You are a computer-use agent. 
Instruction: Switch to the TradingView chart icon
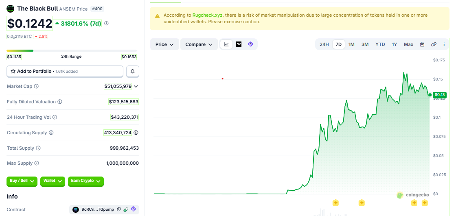[x=239, y=44]
